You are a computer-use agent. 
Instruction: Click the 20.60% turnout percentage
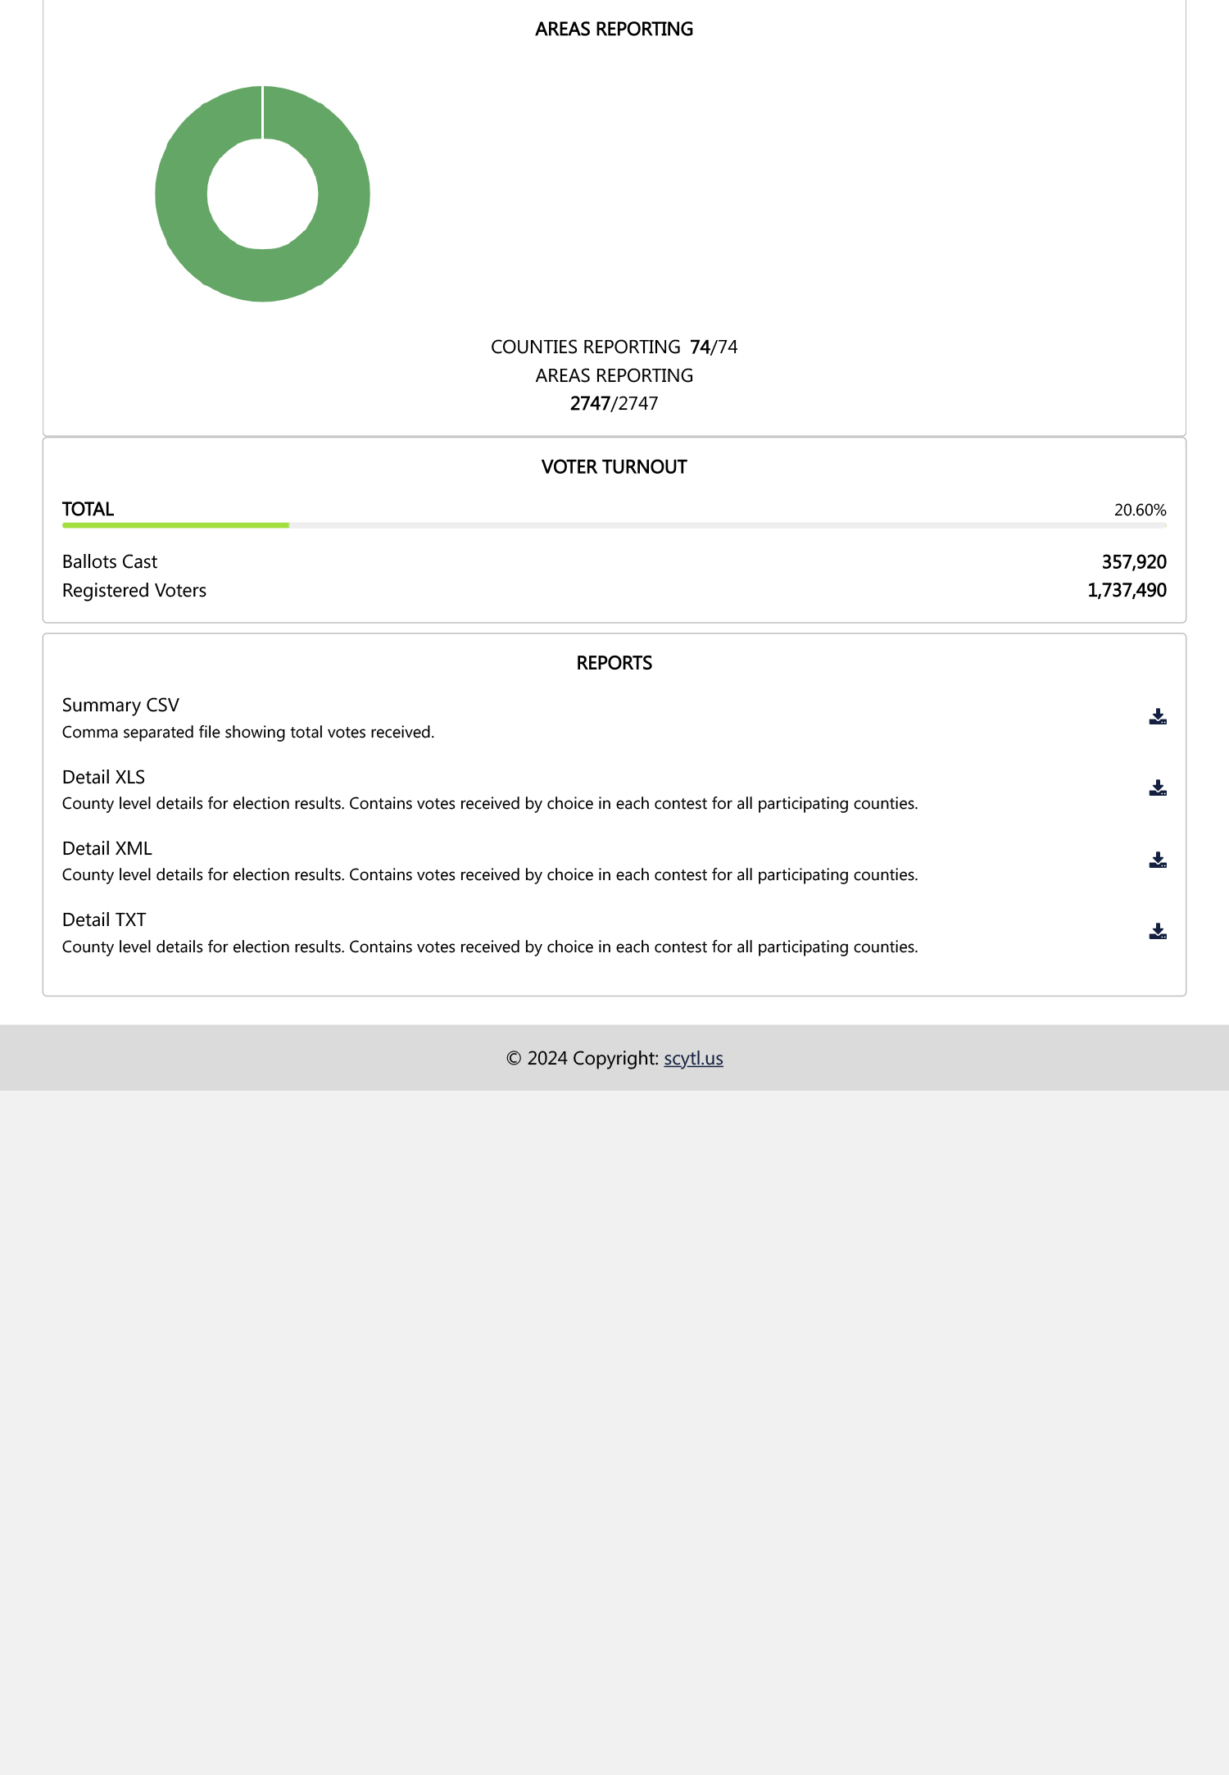[1140, 510]
